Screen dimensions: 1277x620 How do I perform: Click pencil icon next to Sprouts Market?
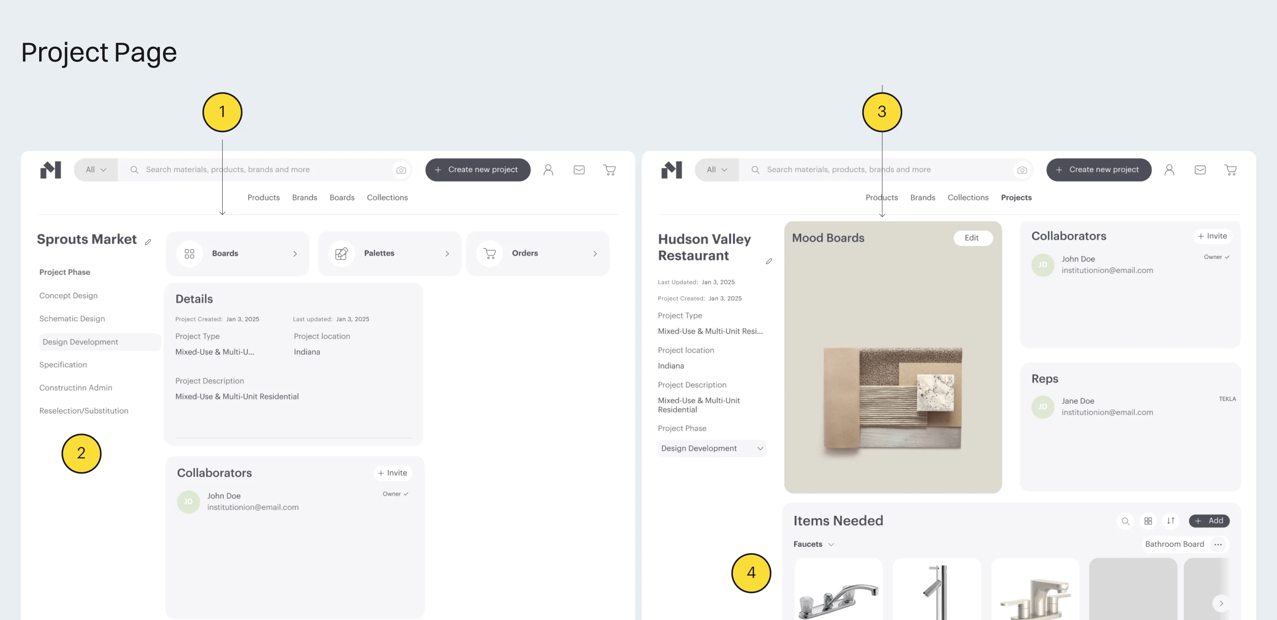pos(148,242)
